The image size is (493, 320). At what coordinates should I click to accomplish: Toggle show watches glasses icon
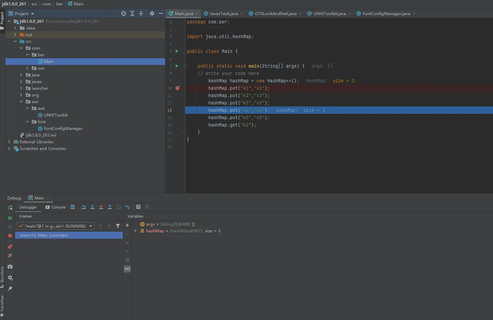coord(127,269)
